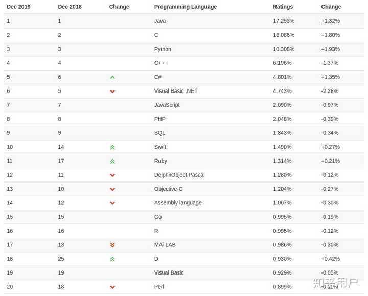Click the Dec 2019 column header
Screen dimensions: 368x296
coord(18,7)
